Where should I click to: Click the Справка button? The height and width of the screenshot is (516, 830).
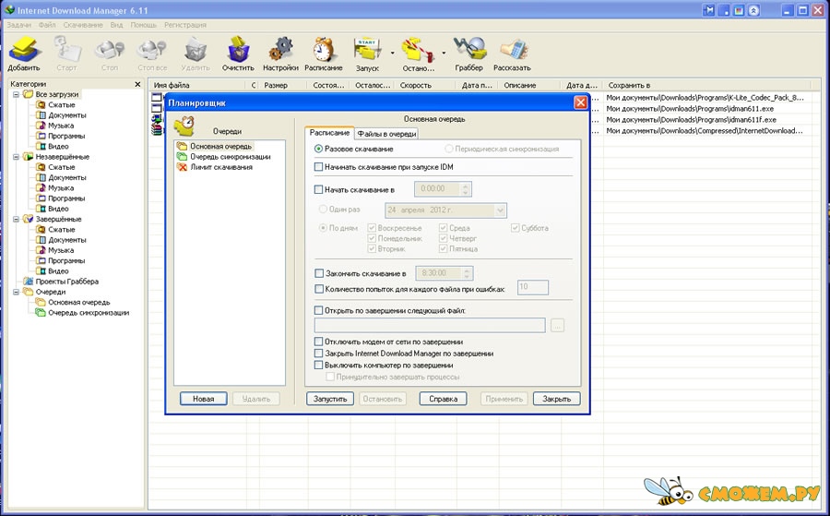(x=443, y=399)
